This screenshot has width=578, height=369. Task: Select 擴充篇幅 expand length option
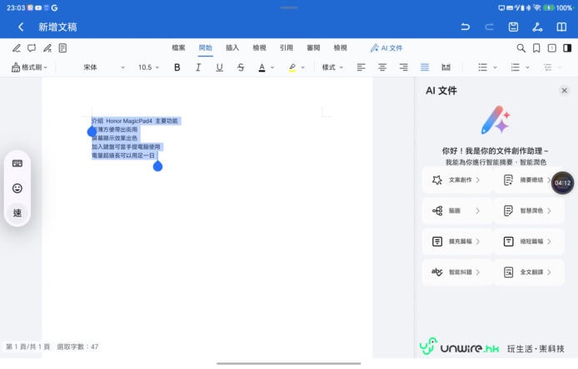point(456,241)
